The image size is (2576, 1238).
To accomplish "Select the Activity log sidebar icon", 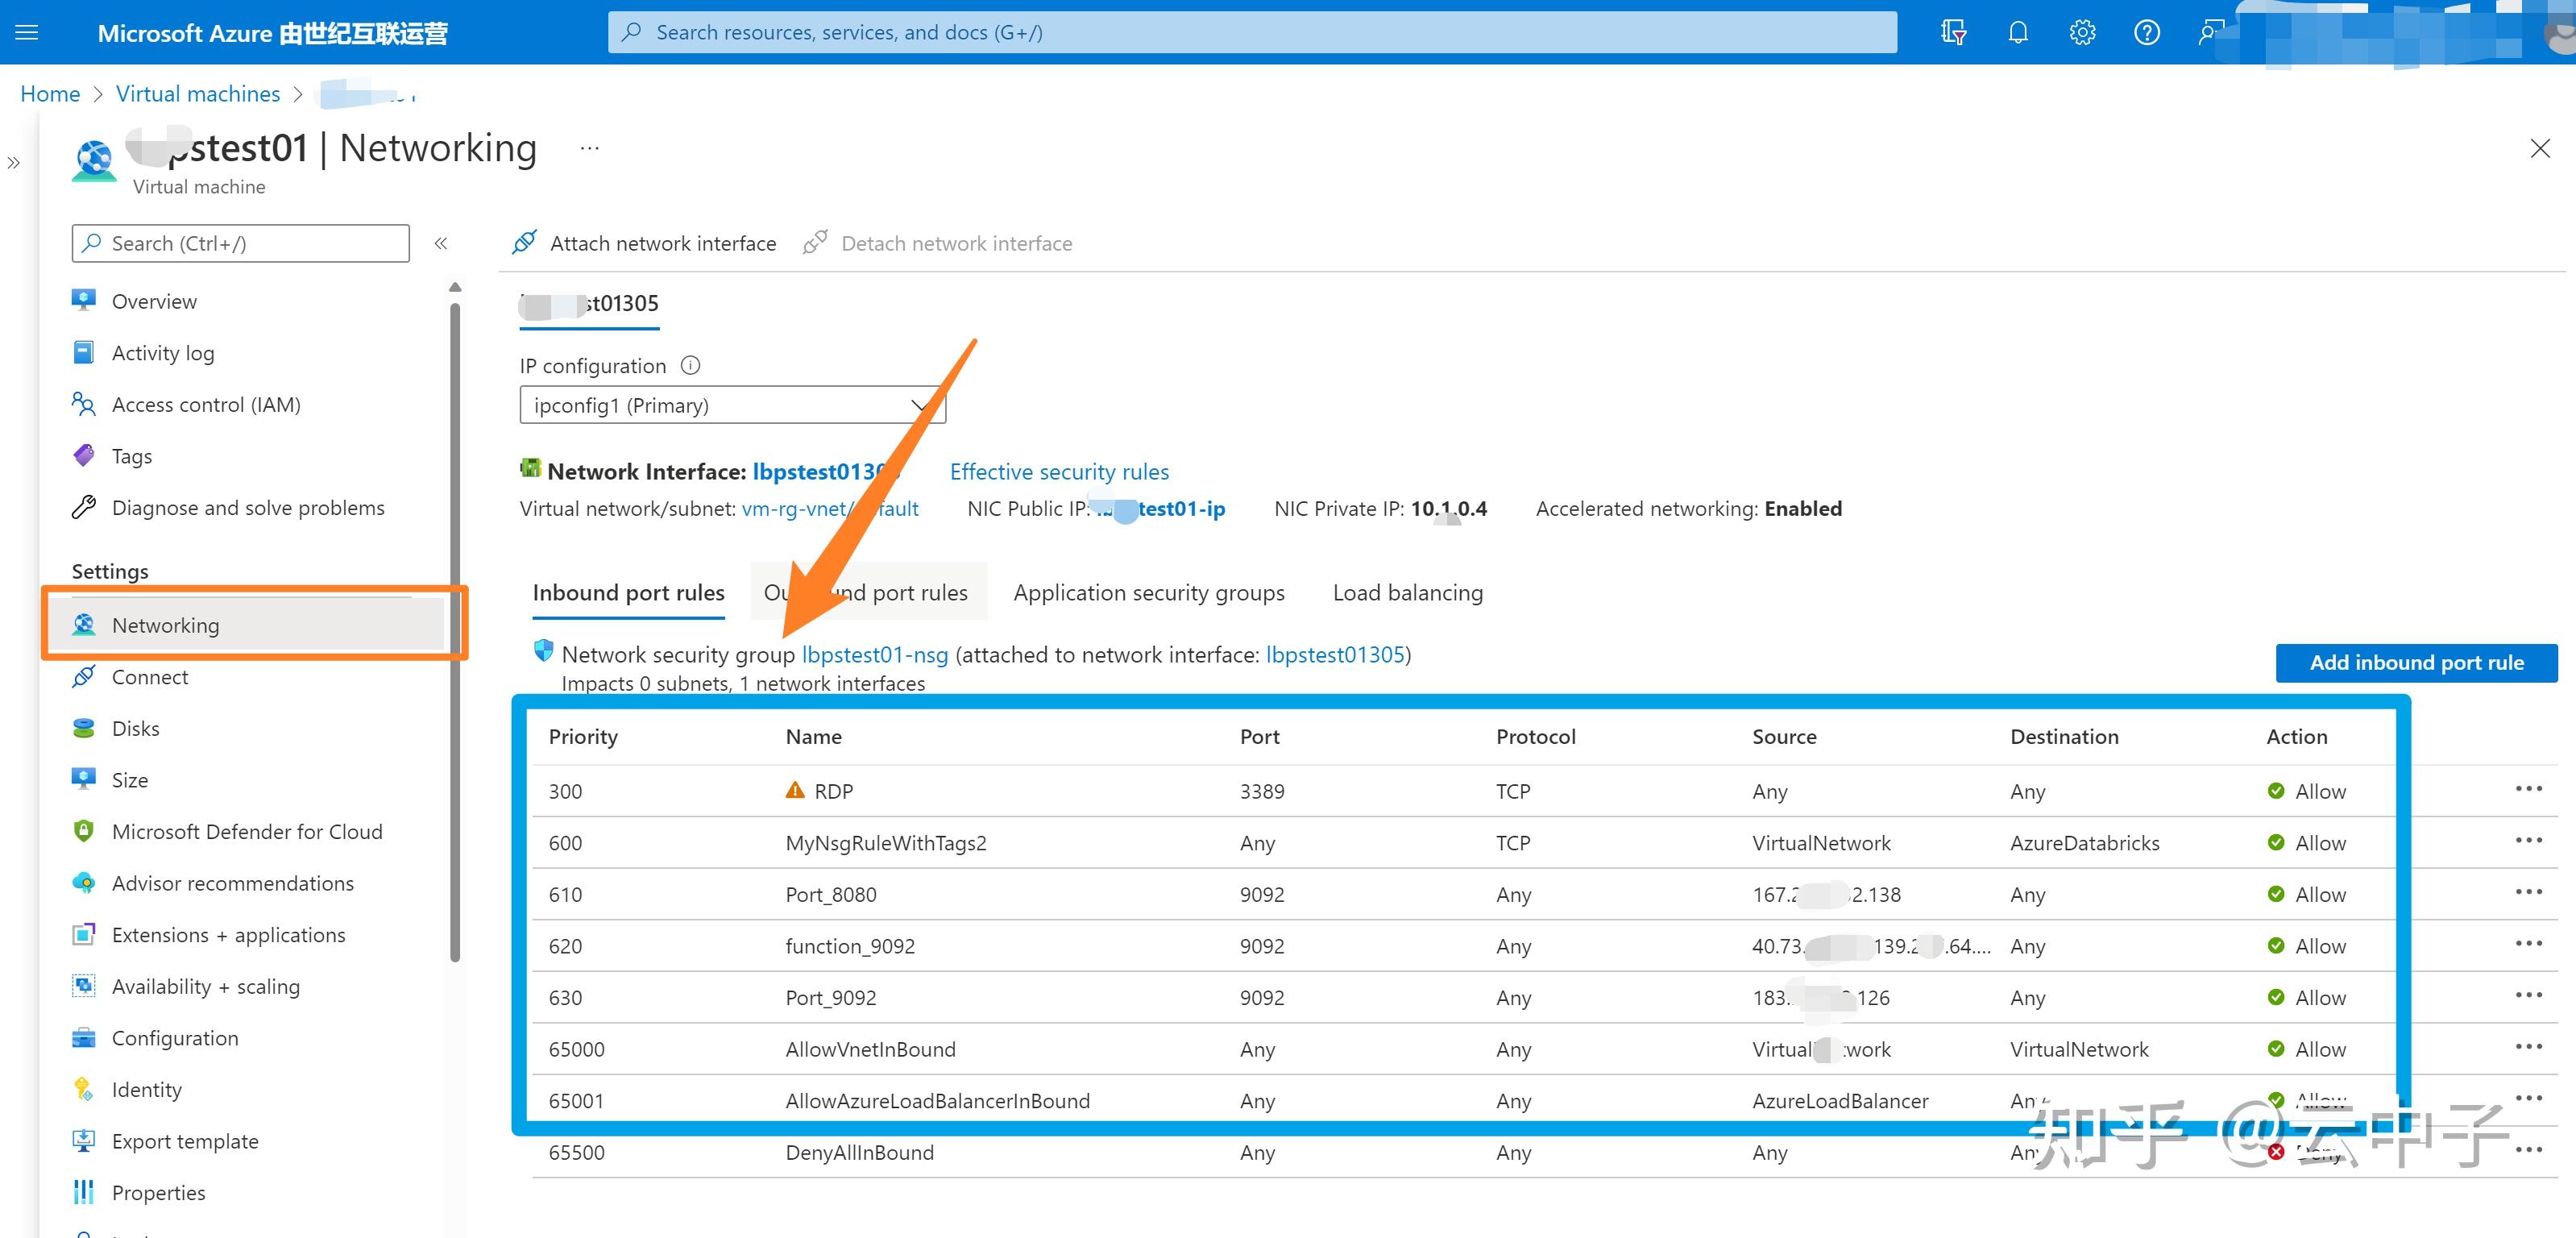I will (x=84, y=352).
